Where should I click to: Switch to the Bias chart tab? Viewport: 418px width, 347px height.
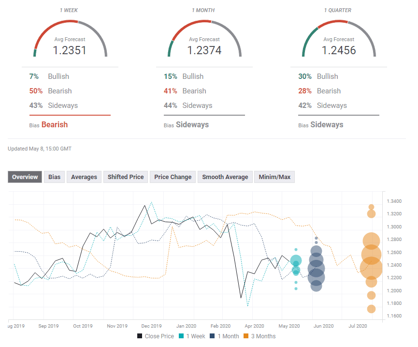point(54,177)
